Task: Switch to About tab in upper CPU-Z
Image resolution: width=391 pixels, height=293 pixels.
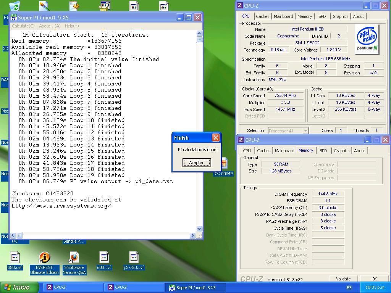Action: [358, 16]
